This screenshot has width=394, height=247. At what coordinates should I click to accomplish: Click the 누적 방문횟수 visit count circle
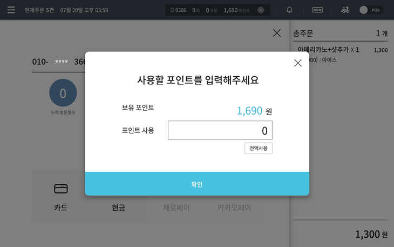tap(63, 93)
